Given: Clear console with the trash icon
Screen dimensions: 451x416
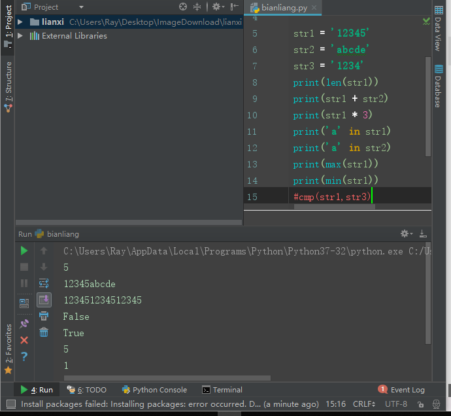Looking at the screenshot, I should [x=44, y=332].
